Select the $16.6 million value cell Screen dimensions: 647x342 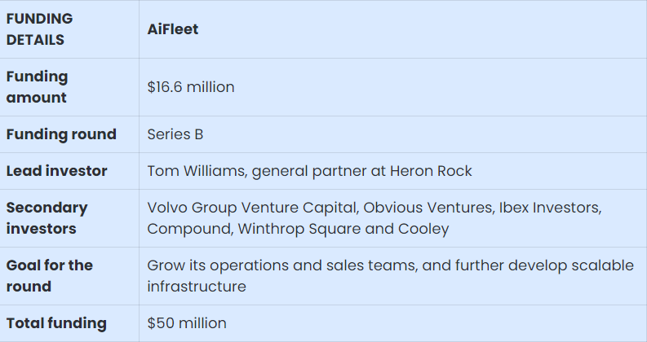(x=392, y=87)
